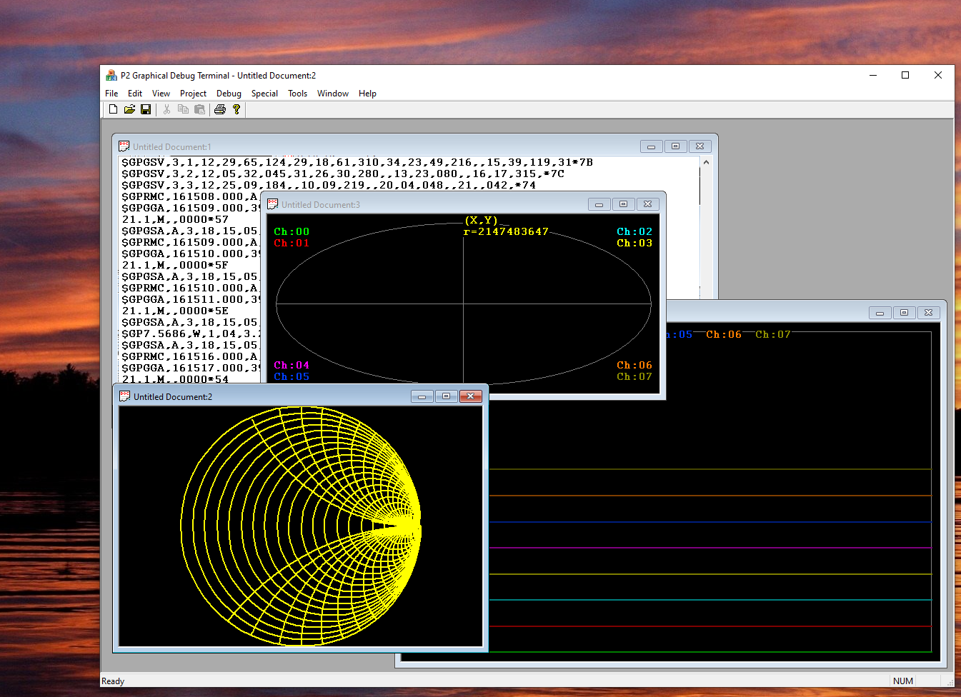Minimize the Untitled Document:1 child window
The width and height of the screenshot is (961, 697).
(x=651, y=146)
